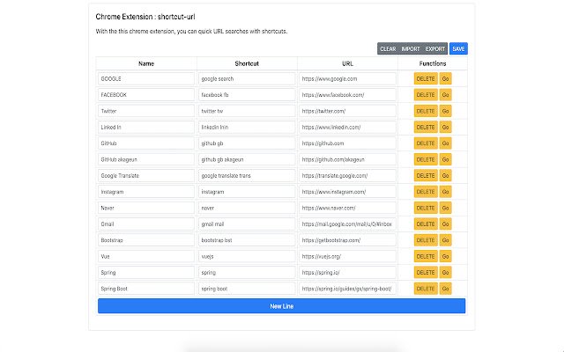This screenshot has height=352, width=564.
Task: Go to the Gmail URL
Action: pyautogui.click(x=445, y=224)
